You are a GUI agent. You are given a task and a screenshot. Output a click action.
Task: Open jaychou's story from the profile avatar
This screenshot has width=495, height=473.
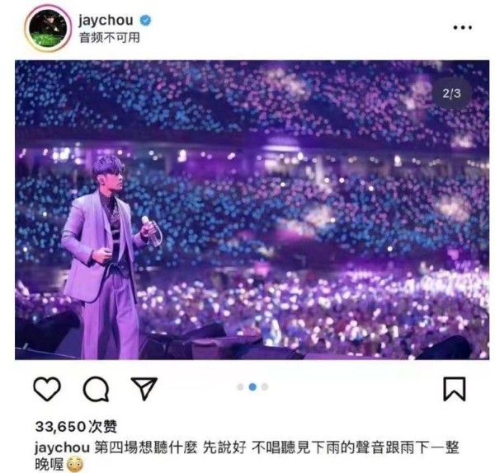point(49,28)
